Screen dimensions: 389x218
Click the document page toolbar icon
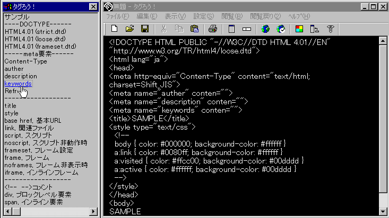click(231, 29)
